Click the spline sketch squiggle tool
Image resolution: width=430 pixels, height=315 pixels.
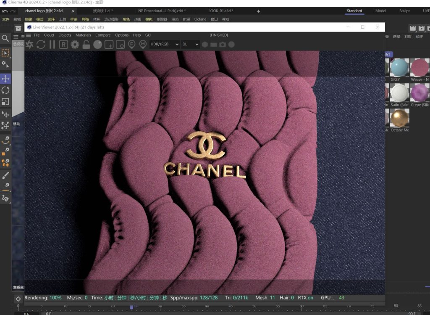[x=5, y=198]
